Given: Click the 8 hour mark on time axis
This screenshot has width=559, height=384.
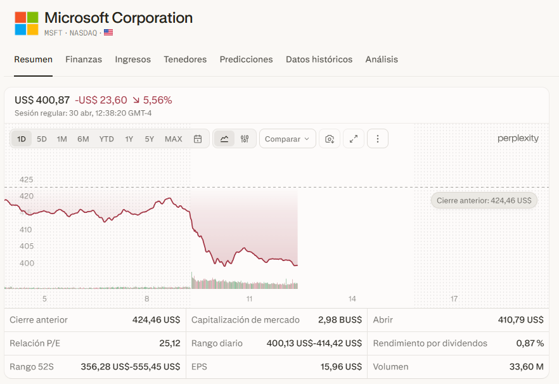Looking at the screenshot, I should (x=147, y=299).
